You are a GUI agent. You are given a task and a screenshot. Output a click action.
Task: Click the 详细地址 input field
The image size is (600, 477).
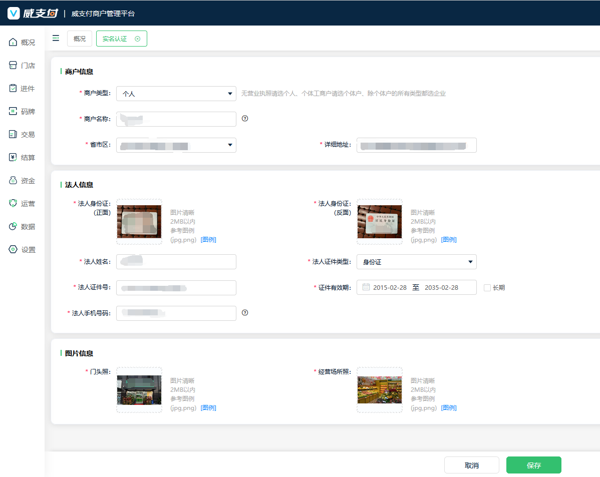[x=416, y=145]
